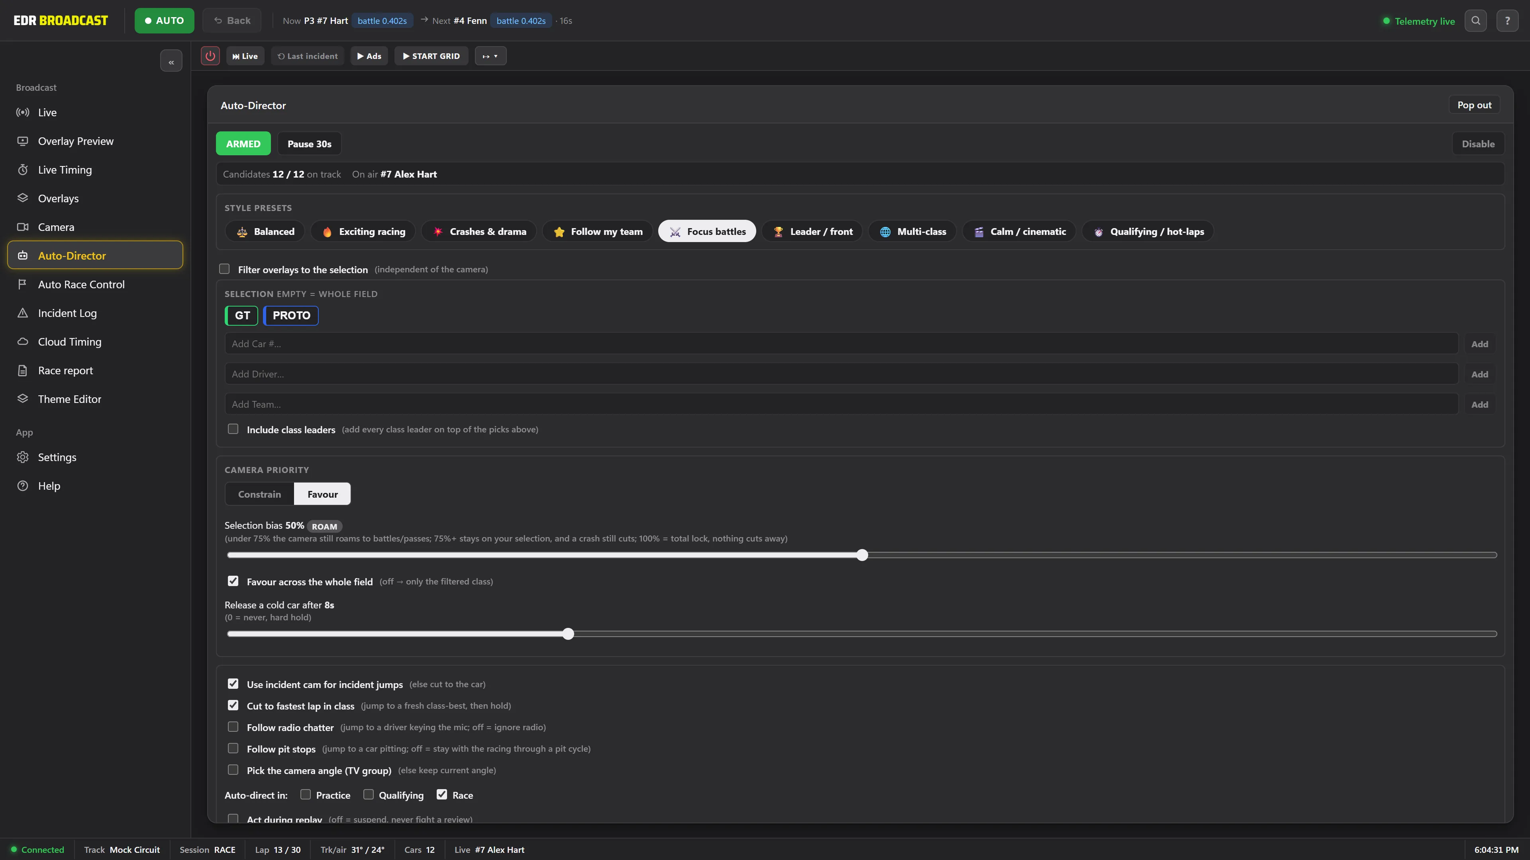This screenshot has width=1530, height=860.
Task: Open the Incident Log warning item
Action: tap(95, 313)
